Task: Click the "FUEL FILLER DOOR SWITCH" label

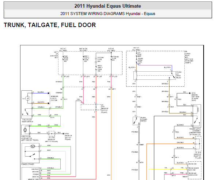Action: (27, 121)
